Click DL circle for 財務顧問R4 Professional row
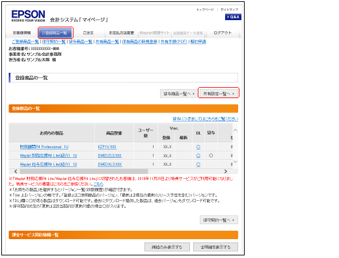339x258 pixels. pos(198,147)
